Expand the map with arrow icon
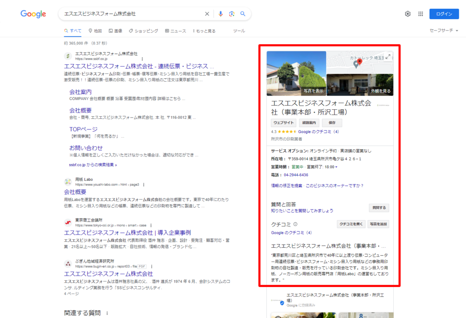 (x=388, y=57)
